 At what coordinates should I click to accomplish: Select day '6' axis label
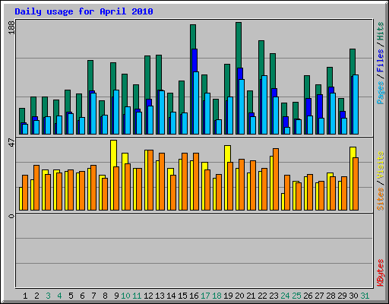pyautogui.click(x=82, y=296)
